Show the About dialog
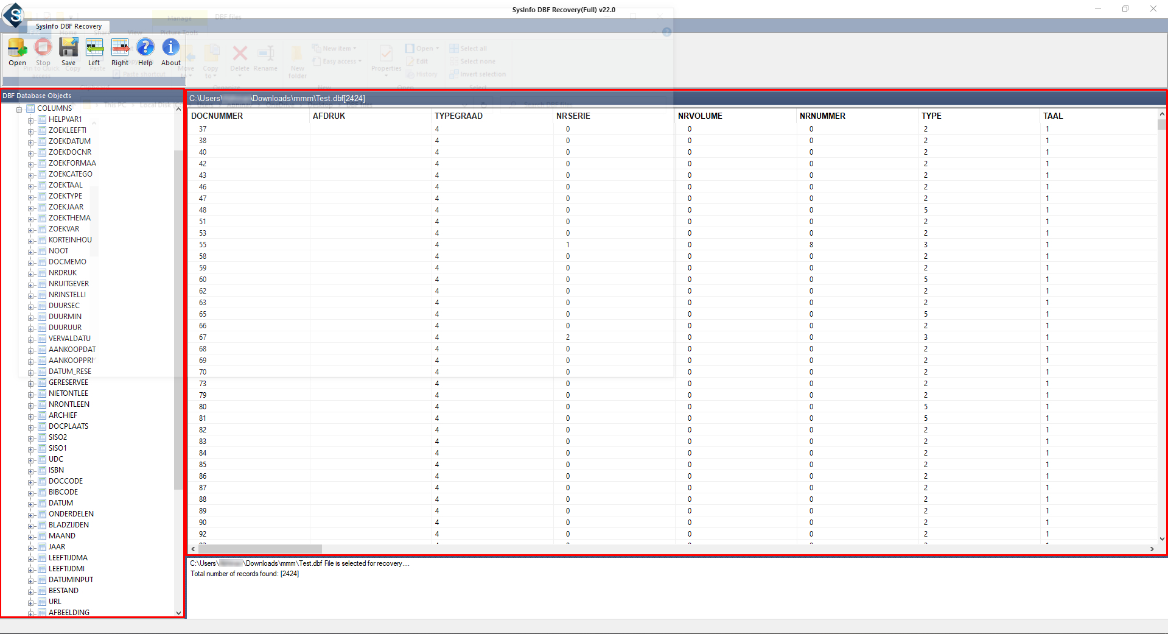This screenshot has height=634, width=1168. pos(170,52)
